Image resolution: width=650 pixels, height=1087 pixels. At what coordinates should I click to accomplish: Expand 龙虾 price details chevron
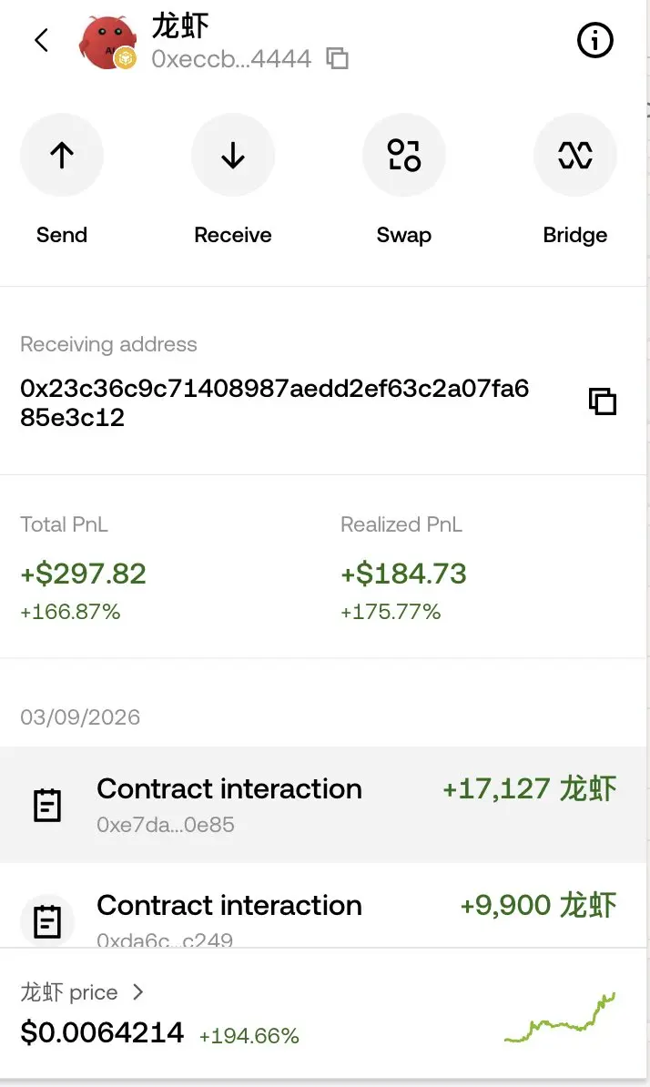pos(137,992)
